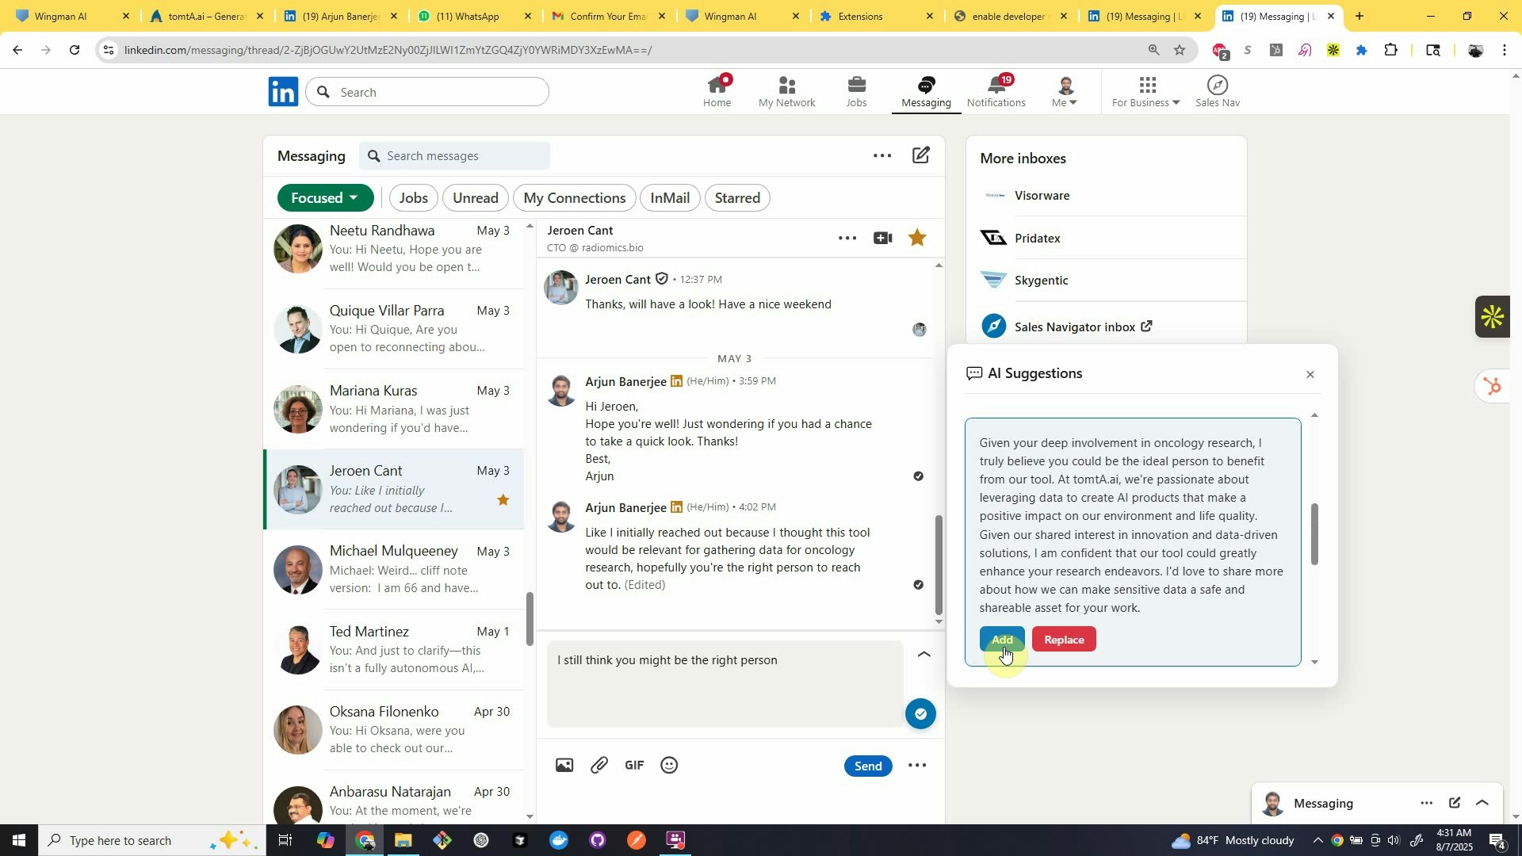
Task: Open Michael Mulqueeney conversation
Action: click(x=393, y=569)
